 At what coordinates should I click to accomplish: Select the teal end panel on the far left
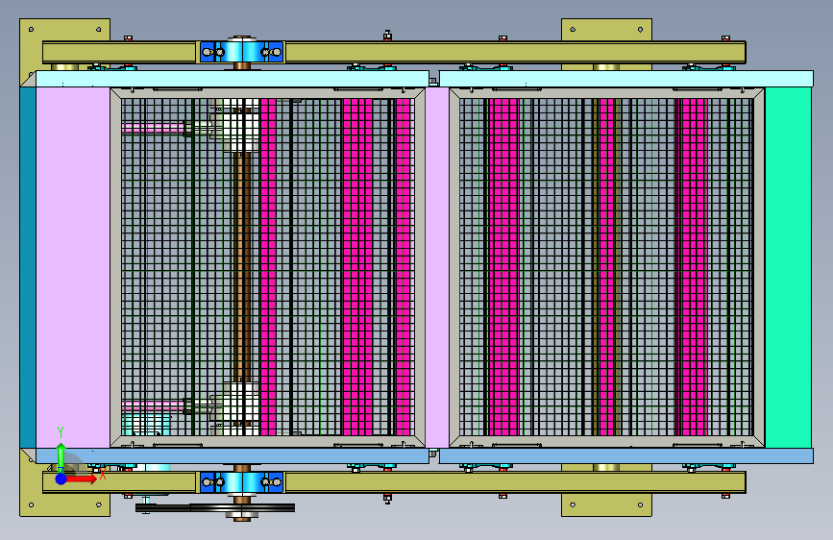28,267
